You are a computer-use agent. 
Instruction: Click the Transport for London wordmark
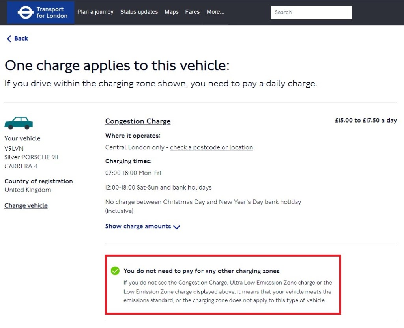point(52,13)
